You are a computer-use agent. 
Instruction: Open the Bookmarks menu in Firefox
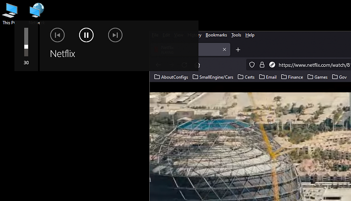pyautogui.click(x=216, y=35)
